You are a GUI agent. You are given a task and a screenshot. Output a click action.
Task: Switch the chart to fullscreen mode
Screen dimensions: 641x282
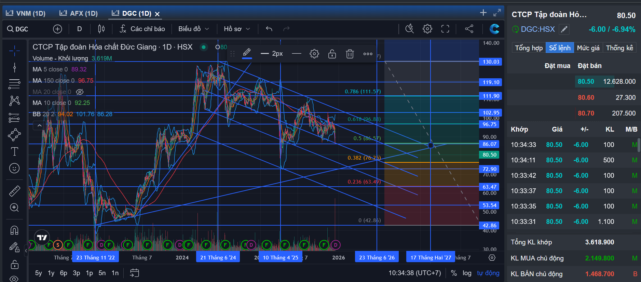(x=445, y=29)
